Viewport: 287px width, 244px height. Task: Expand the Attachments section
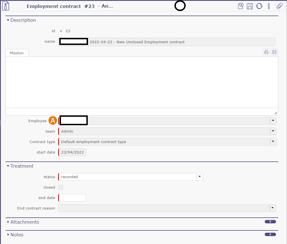[8, 222]
